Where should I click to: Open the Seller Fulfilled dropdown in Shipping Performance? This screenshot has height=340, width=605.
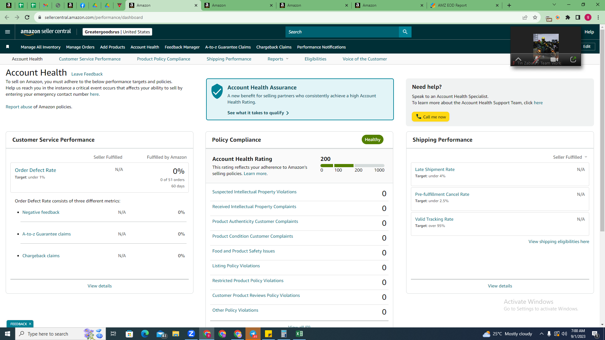click(570, 157)
